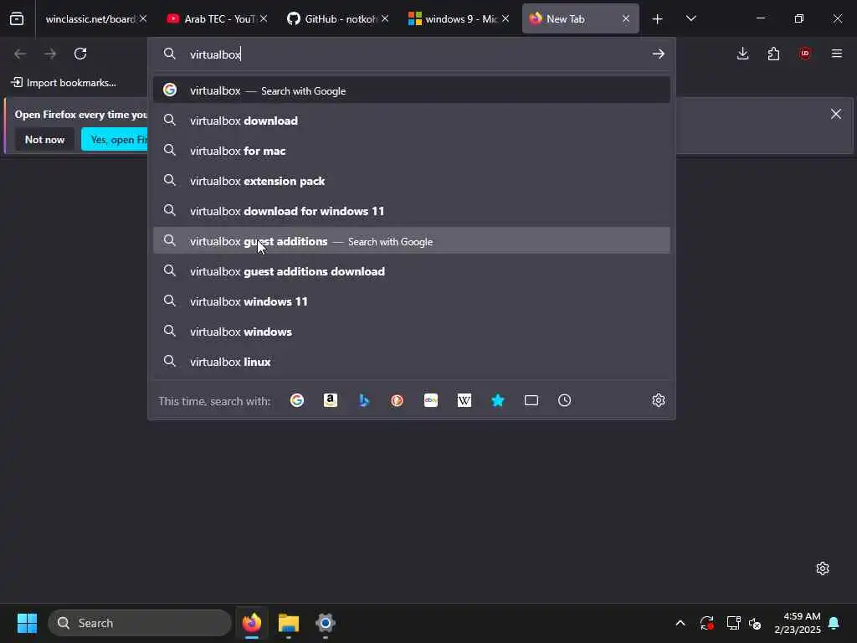Close the windows 9 tab
The image size is (857, 643).
pyautogui.click(x=505, y=18)
